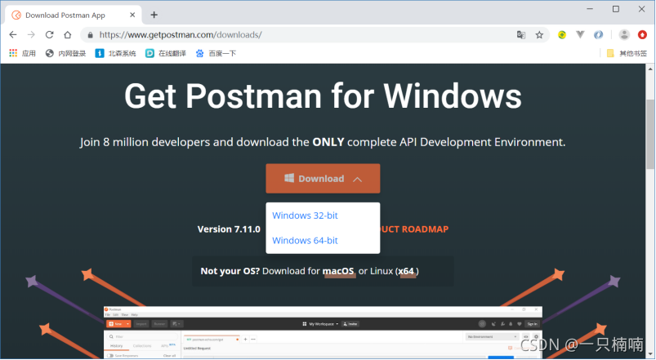
Task: Click the Postman app preview screenshot
Action: (x=323, y=332)
